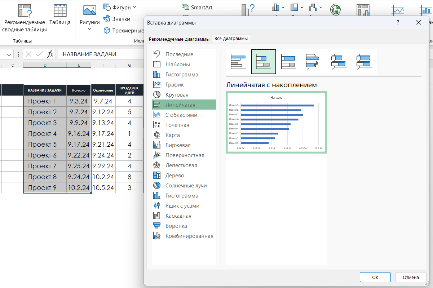The height and width of the screenshot is (288, 433).
Task: Select column G header
Action: point(129,65)
